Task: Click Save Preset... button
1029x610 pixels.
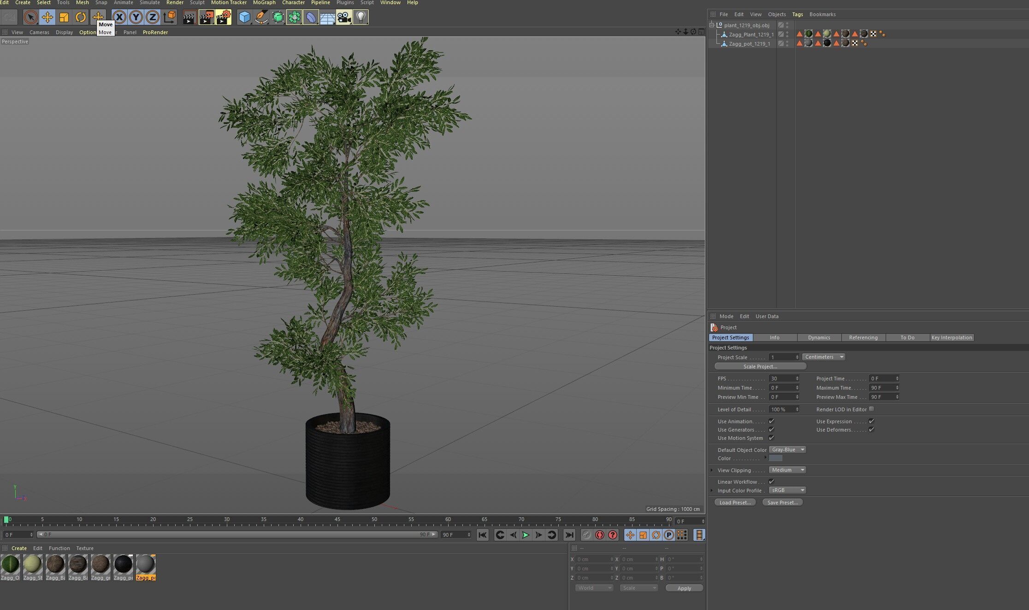Action: pos(782,503)
